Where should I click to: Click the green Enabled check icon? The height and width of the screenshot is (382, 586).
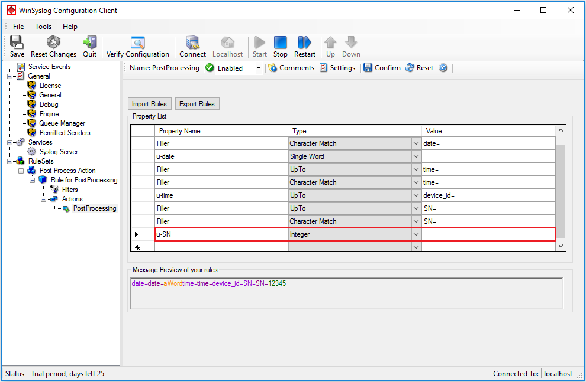[x=210, y=68]
